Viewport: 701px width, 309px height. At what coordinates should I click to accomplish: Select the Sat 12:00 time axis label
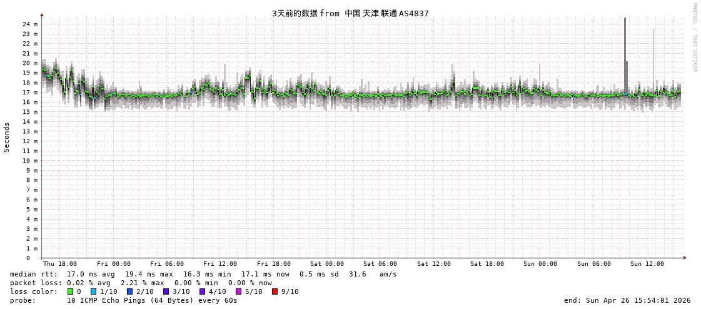pyautogui.click(x=434, y=264)
